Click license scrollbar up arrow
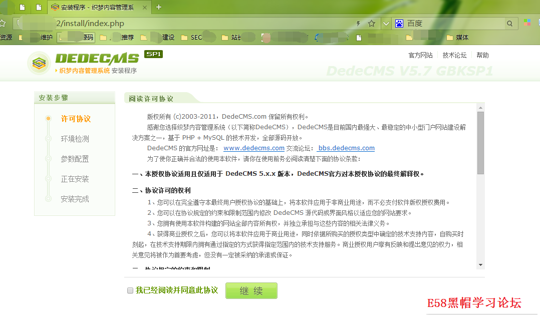540x317 pixels. tap(480, 107)
